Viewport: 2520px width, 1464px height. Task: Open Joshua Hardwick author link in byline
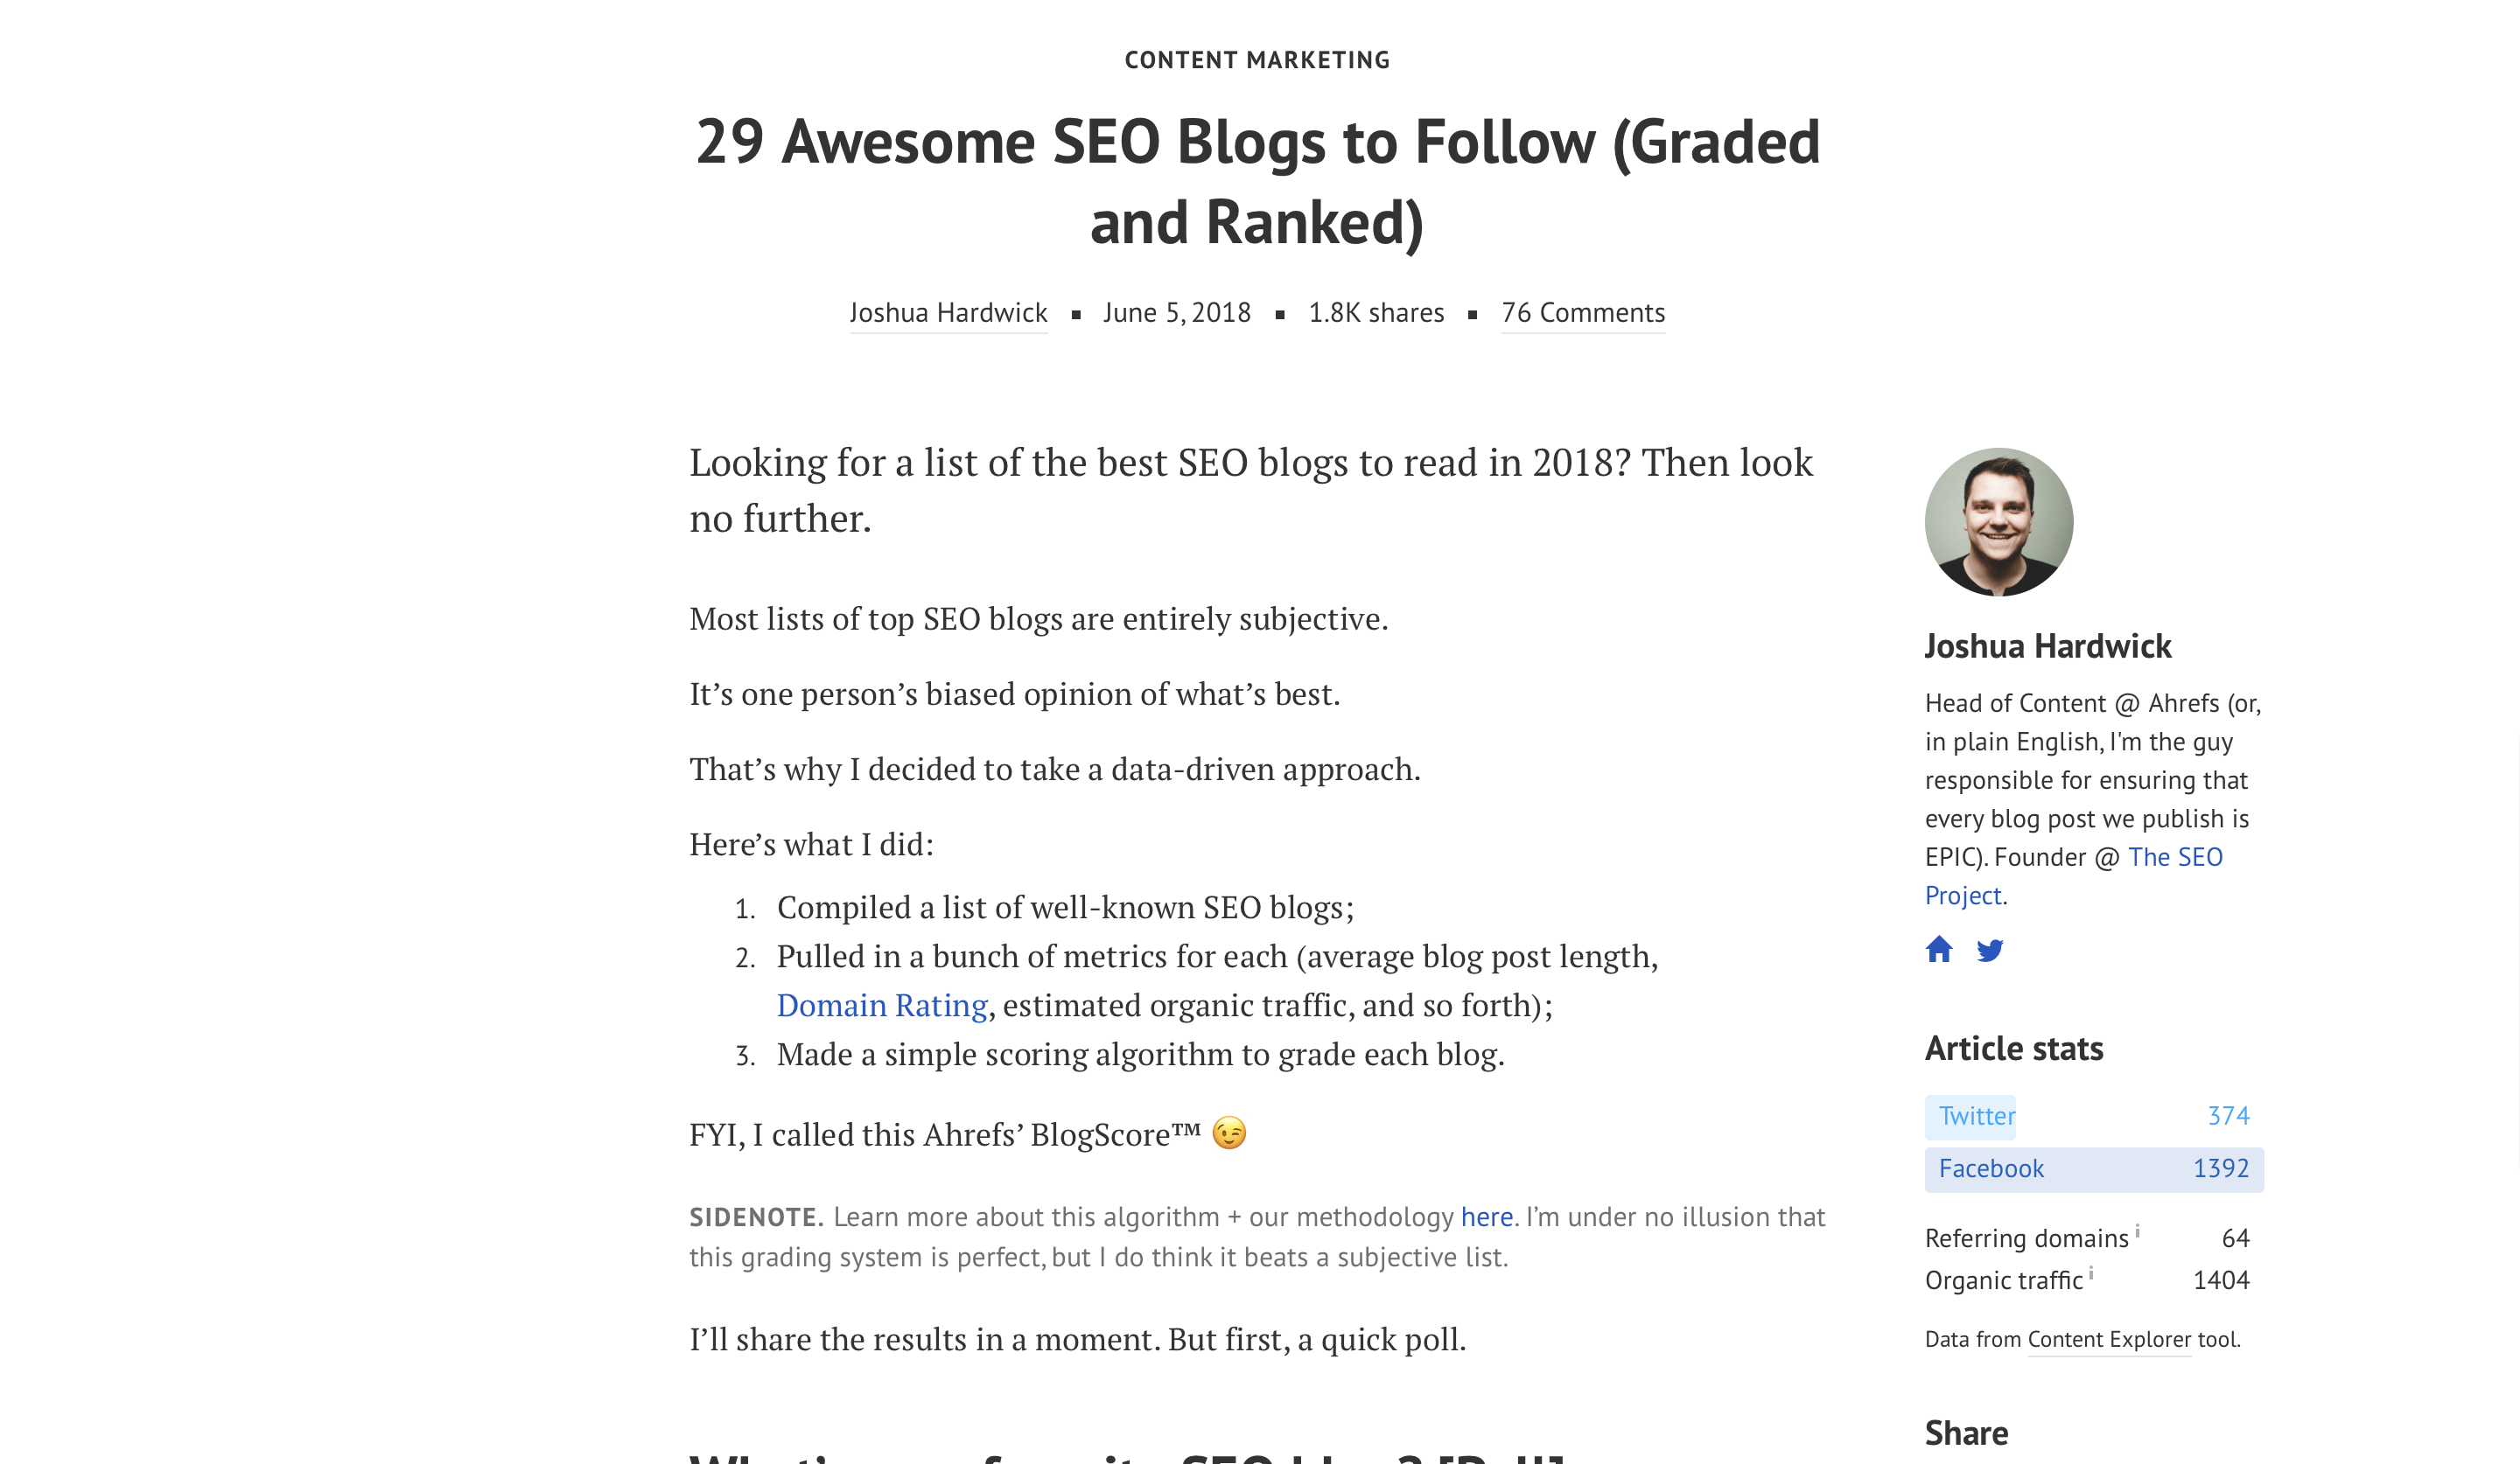coord(948,313)
